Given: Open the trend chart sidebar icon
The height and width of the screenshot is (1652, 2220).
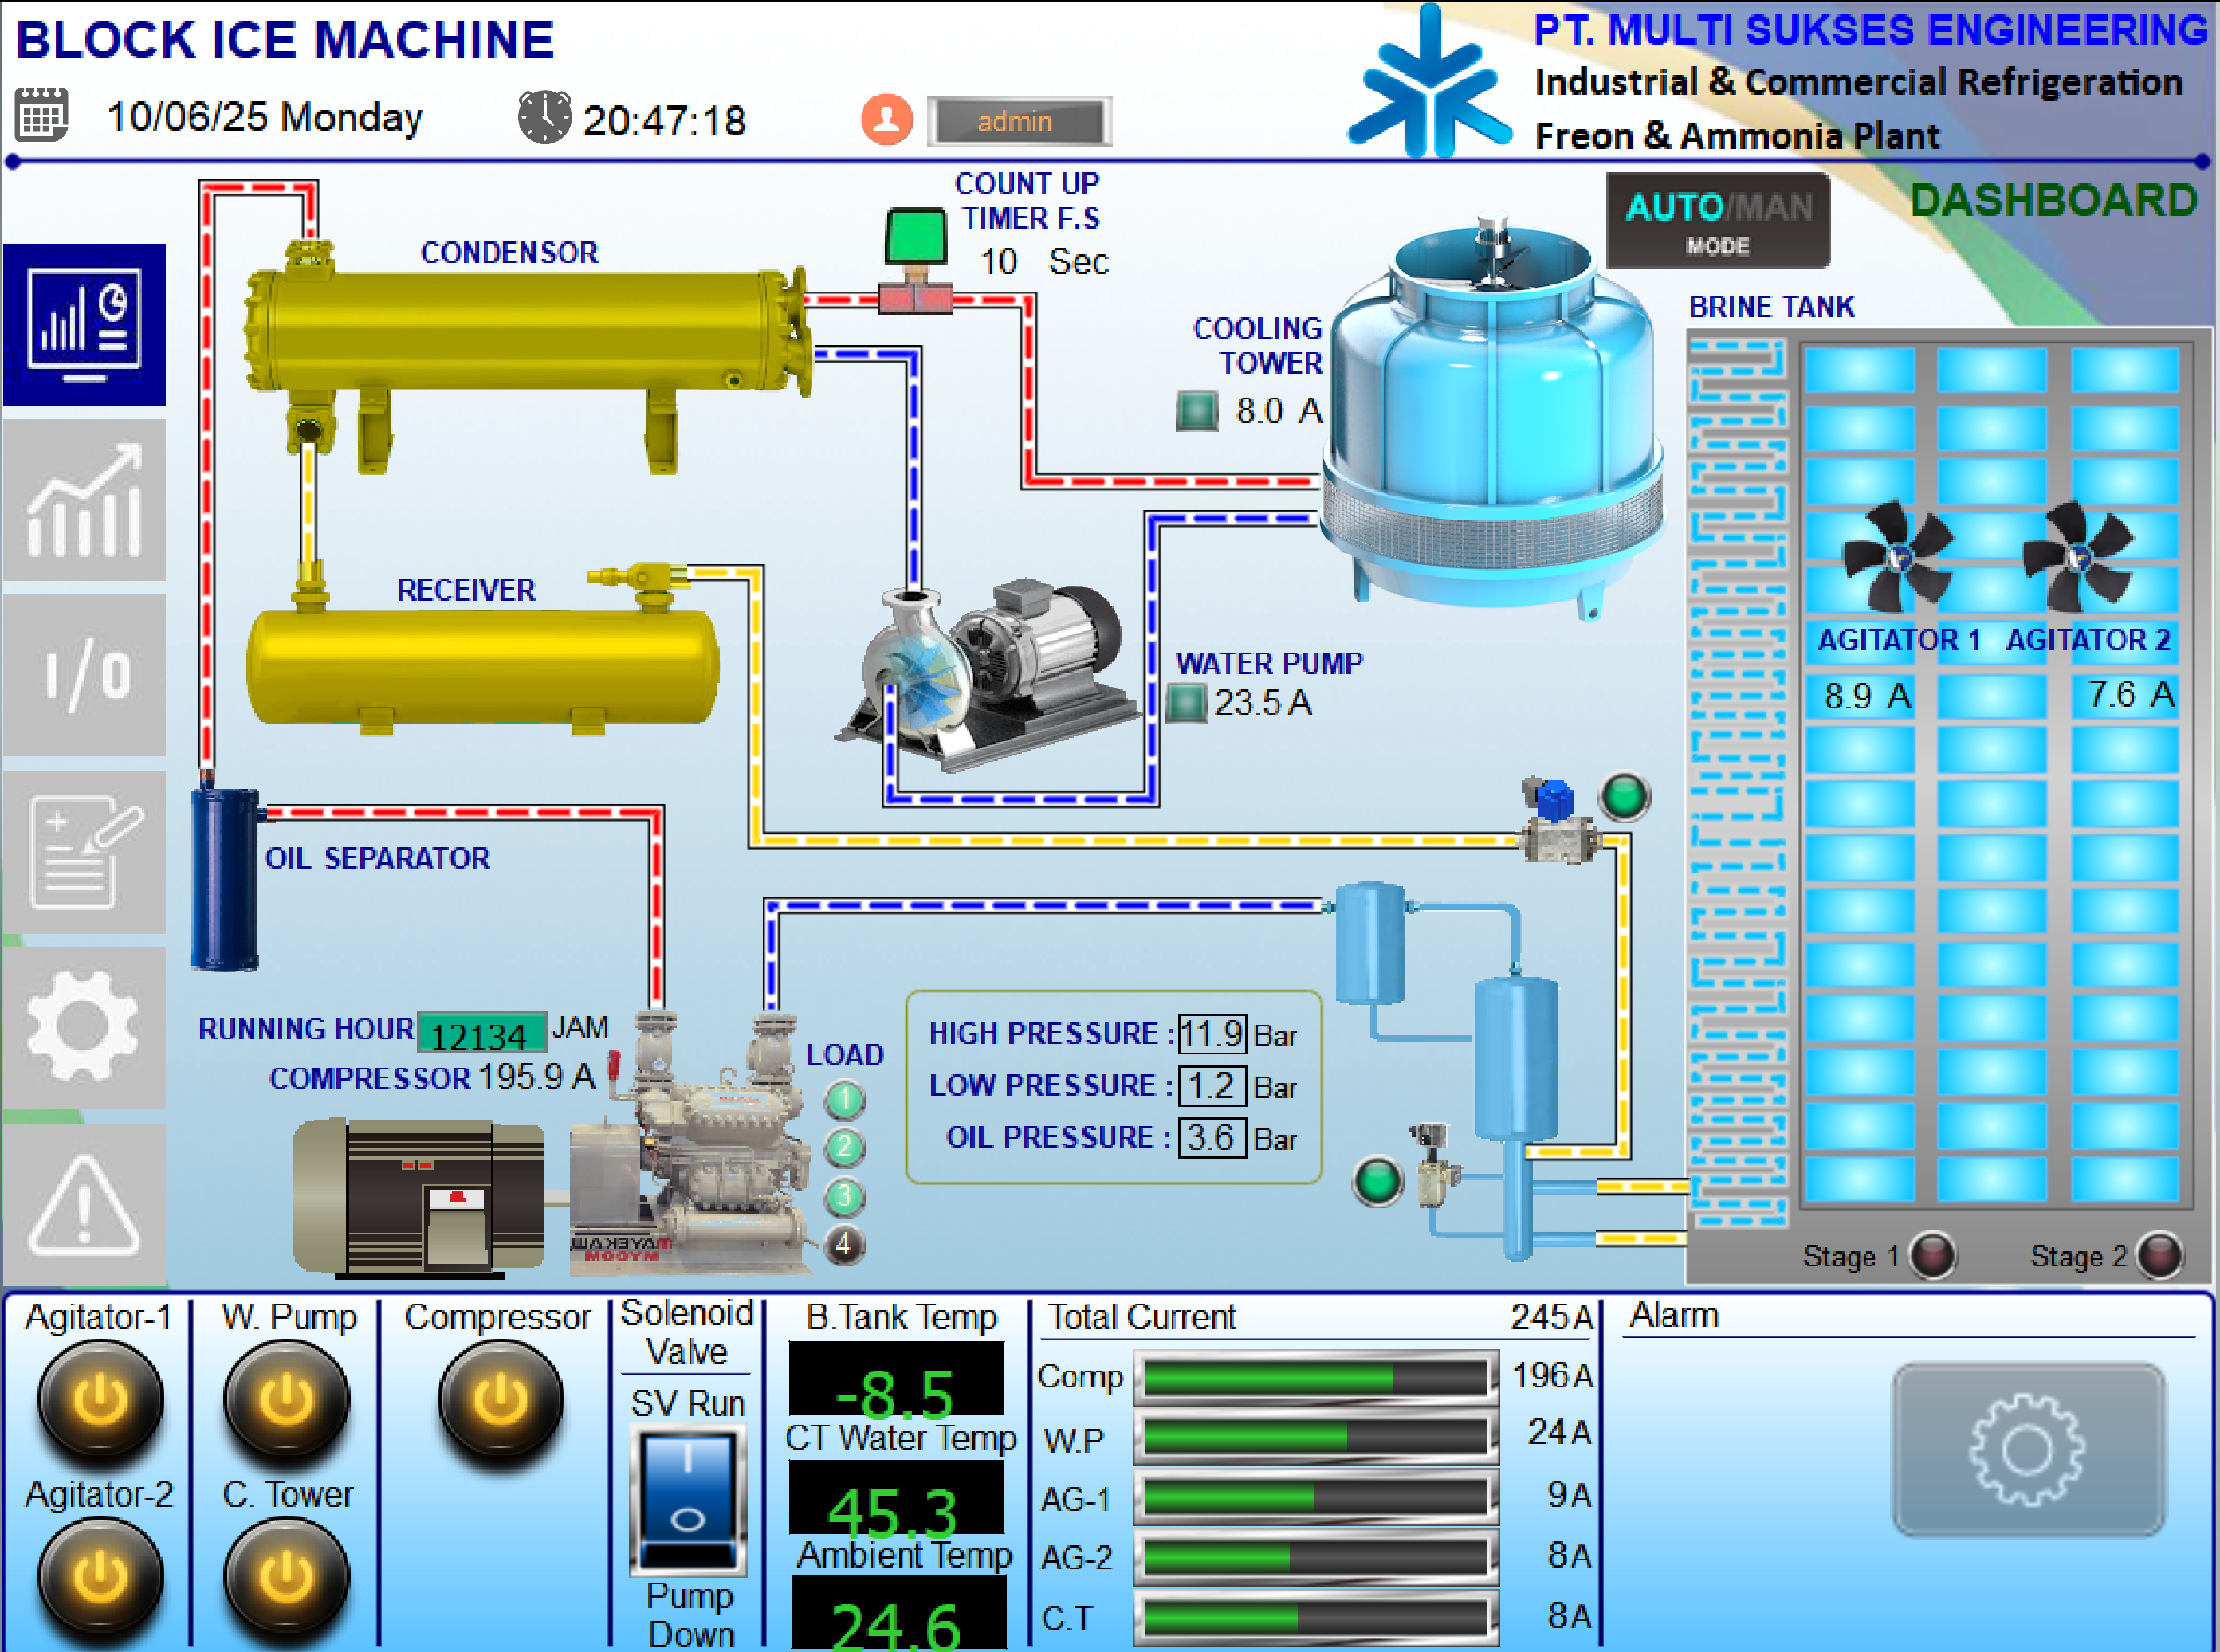Looking at the screenshot, I should (x=84, y=501).
